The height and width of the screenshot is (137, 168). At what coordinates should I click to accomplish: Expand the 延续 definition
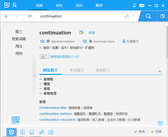coord(40,89)
